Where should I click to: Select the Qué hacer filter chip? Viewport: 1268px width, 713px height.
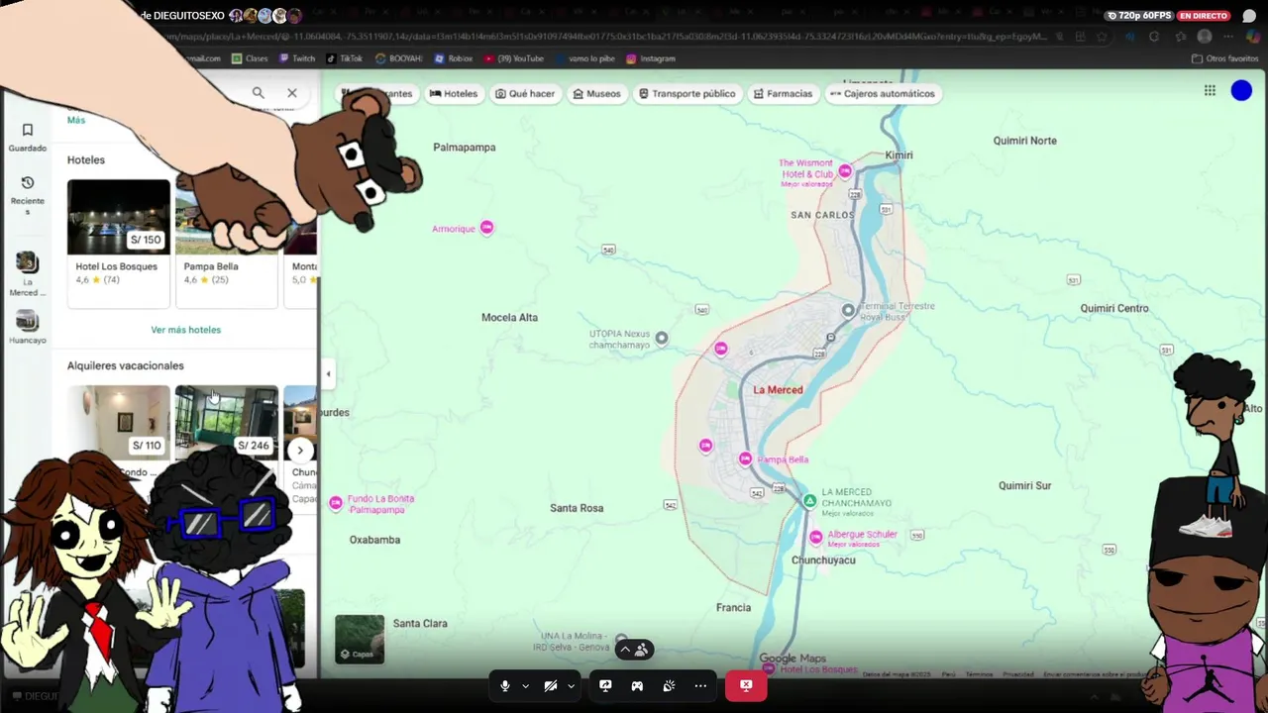pyautogui.click(x=525, y=94)
